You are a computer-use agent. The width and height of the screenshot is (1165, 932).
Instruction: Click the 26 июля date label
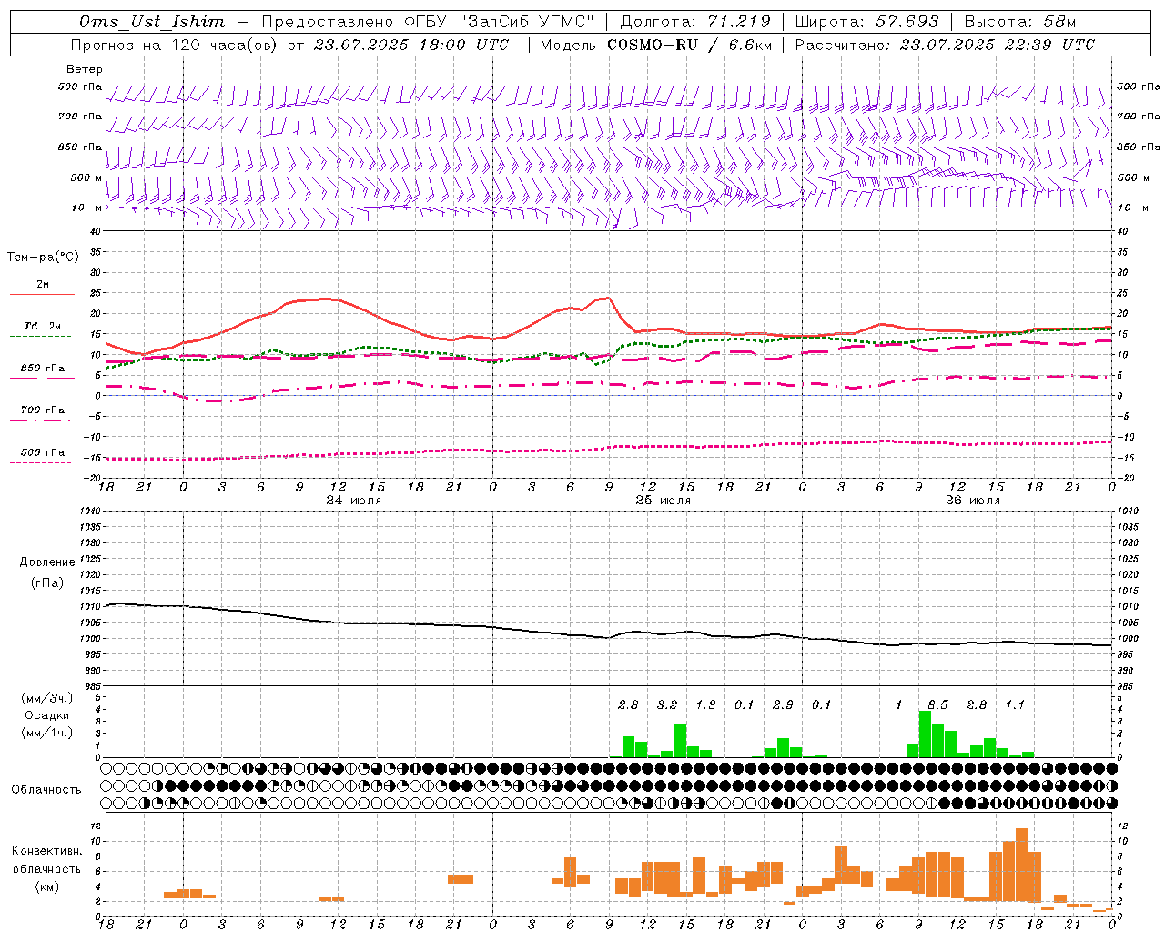972,501
